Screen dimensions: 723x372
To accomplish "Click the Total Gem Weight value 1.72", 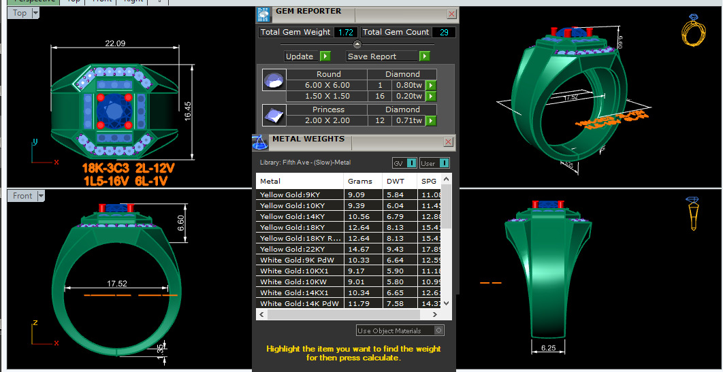I will (x=346, y=32).
